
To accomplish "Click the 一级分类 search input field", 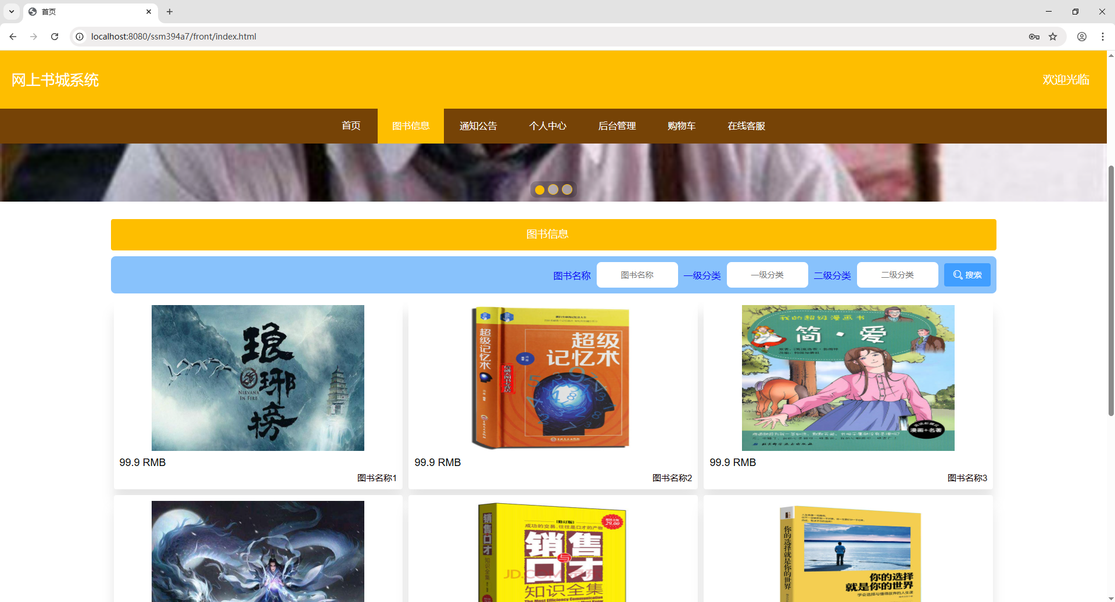I will (768, 275).
